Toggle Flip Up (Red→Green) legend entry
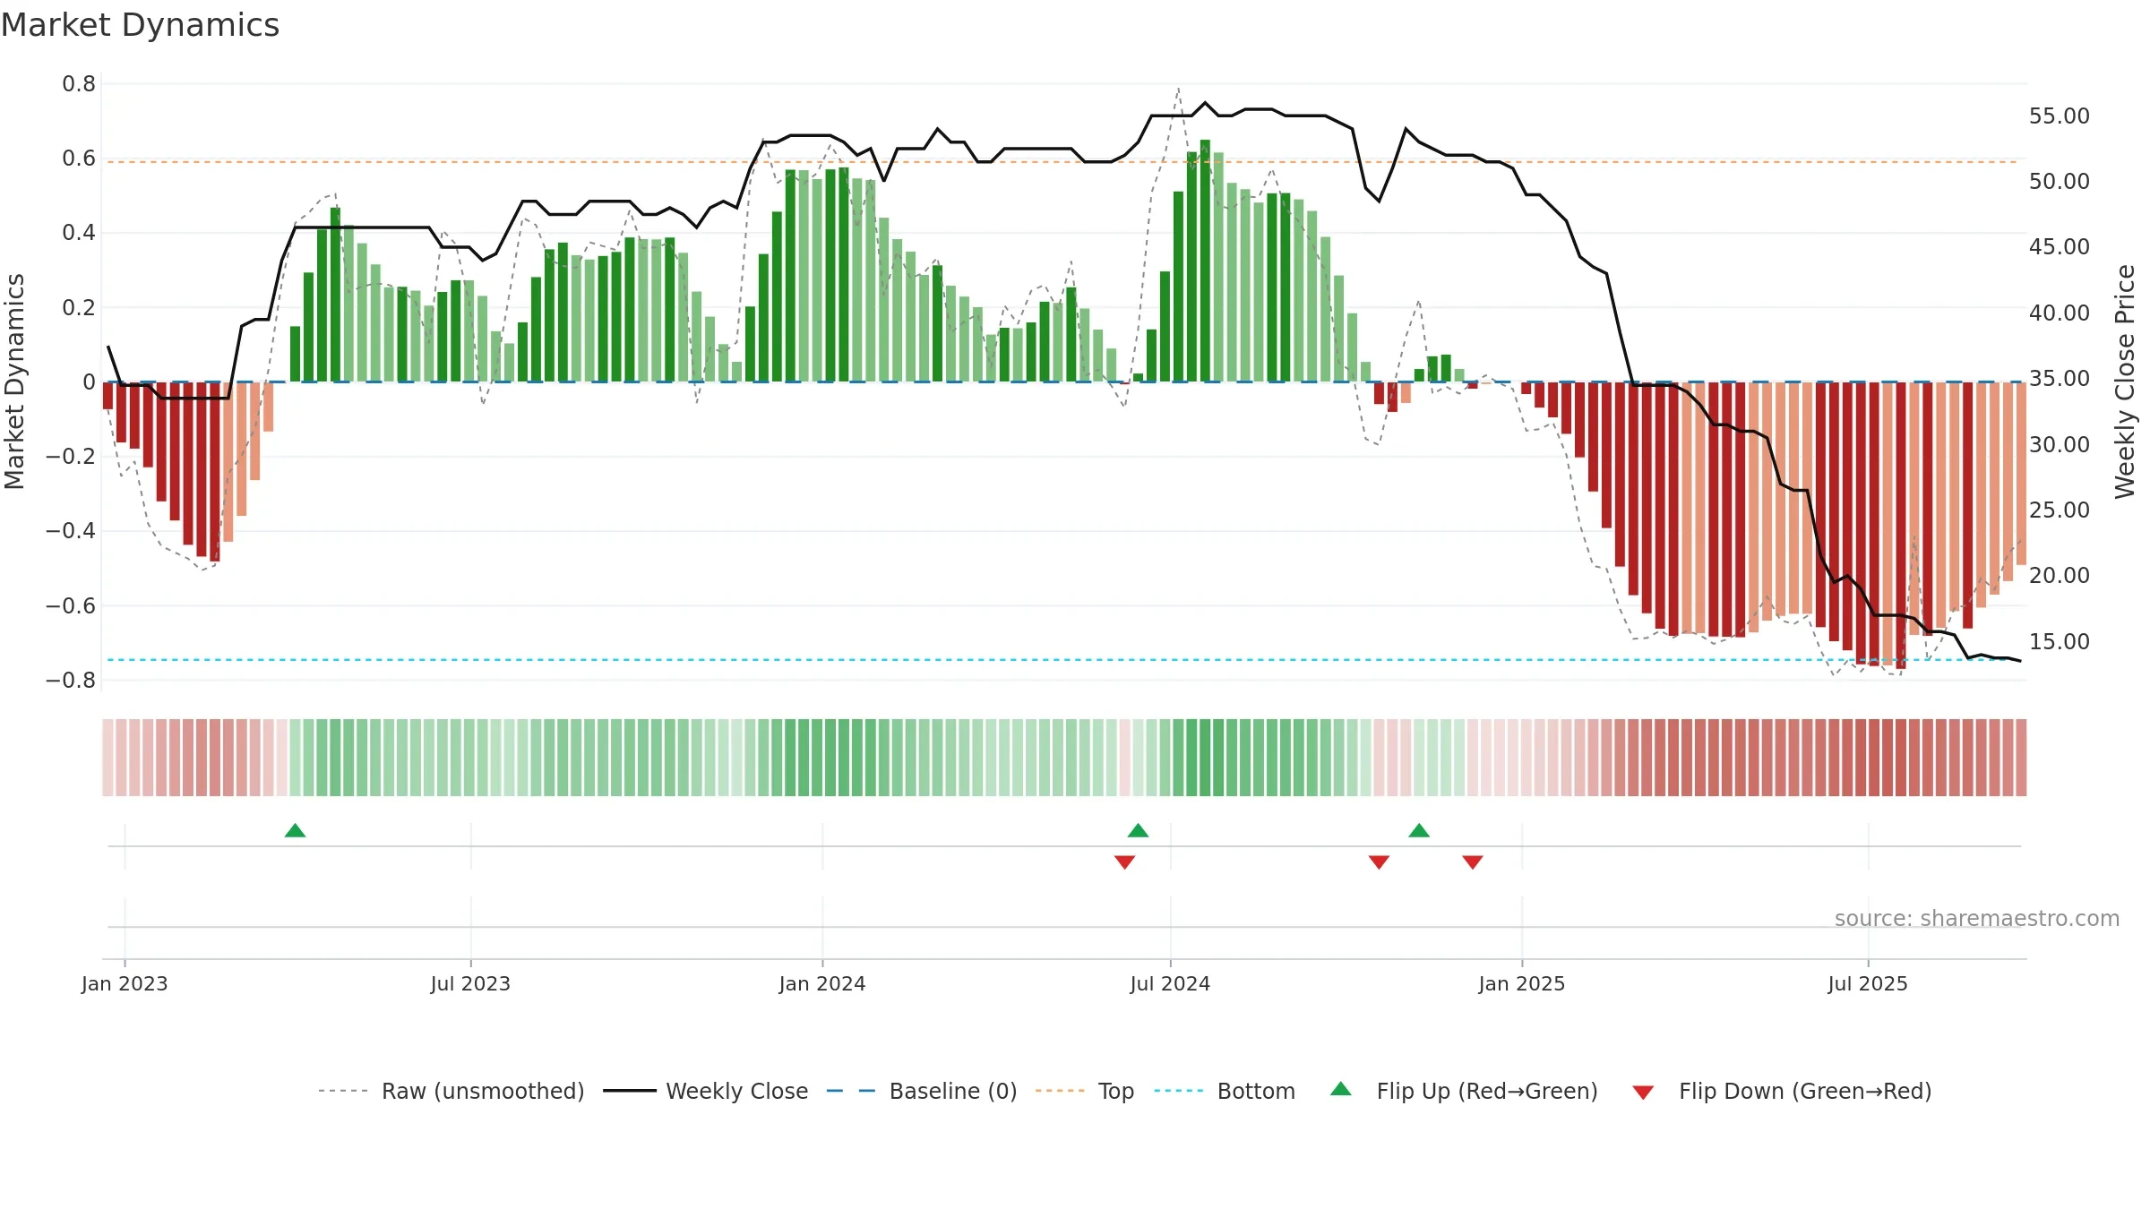Image resolution: width=2150 pixels, height=1209 pixels. tap(1464, 1091)
